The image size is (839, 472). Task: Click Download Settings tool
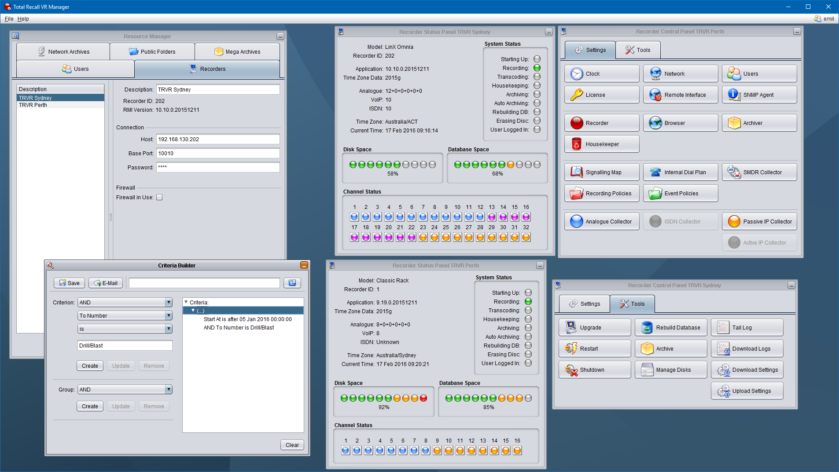747,370
